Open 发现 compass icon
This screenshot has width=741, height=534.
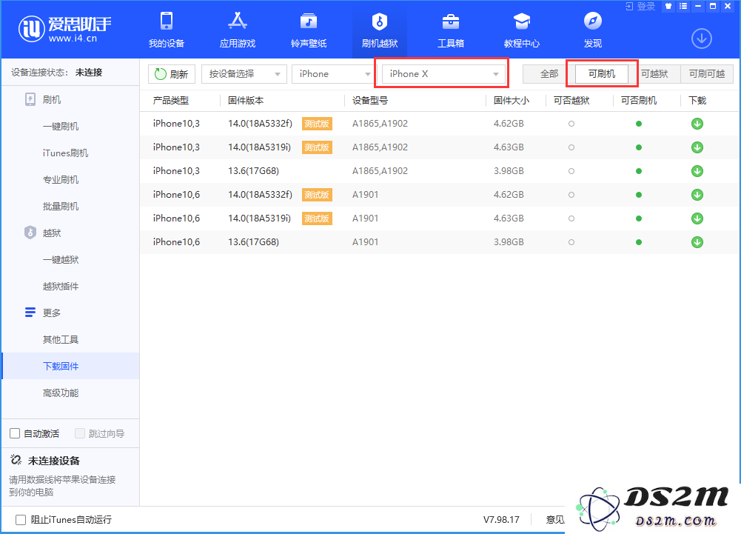click(x=593, y=21)
